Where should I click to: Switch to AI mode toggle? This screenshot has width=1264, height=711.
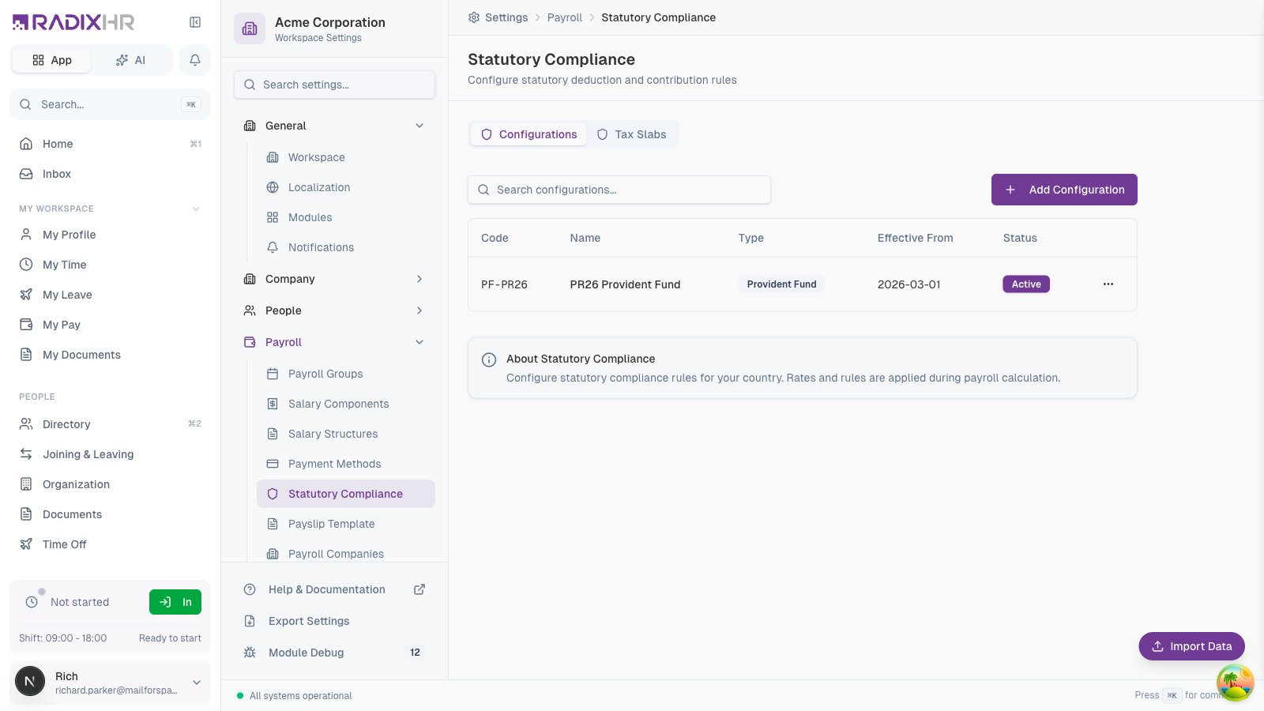coord(130,60)
